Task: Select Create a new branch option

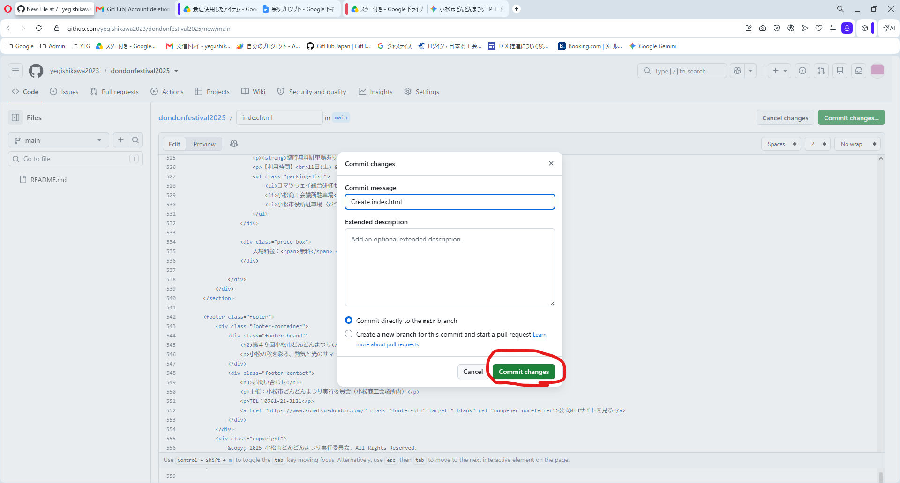Action: pyautogui.click(x=349, y=334)
